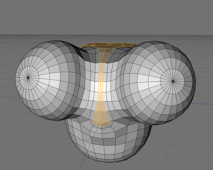This screenshot has width=213, height=170.
Task: Select the orange highlighted vertical polygon strip
Action: tap(101, 87)
